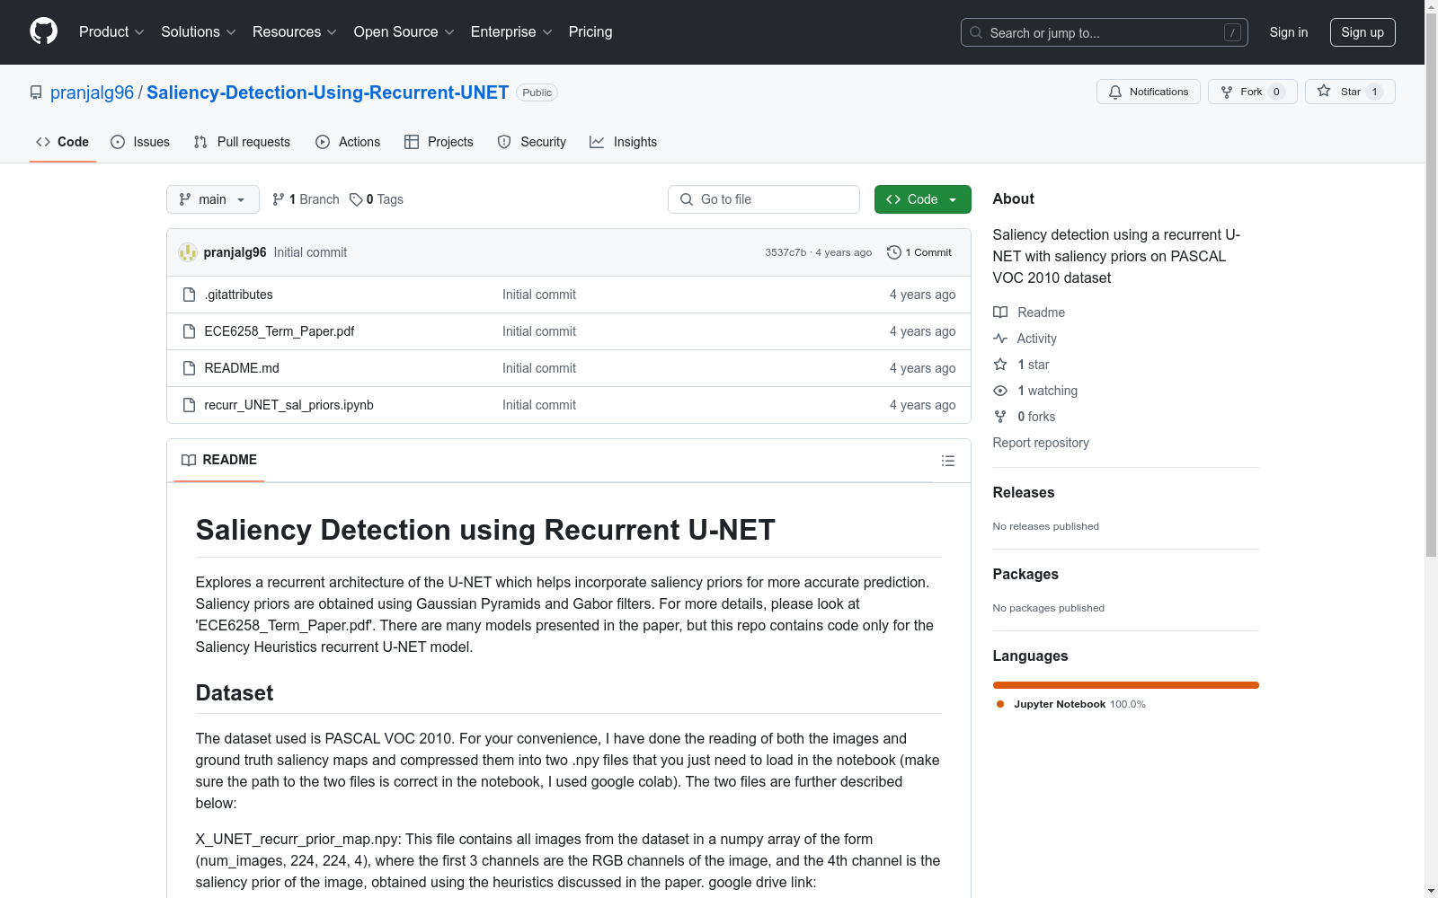Click the Sign in link
Screen dimensions: 1438x898
(x=1288, y=32)
